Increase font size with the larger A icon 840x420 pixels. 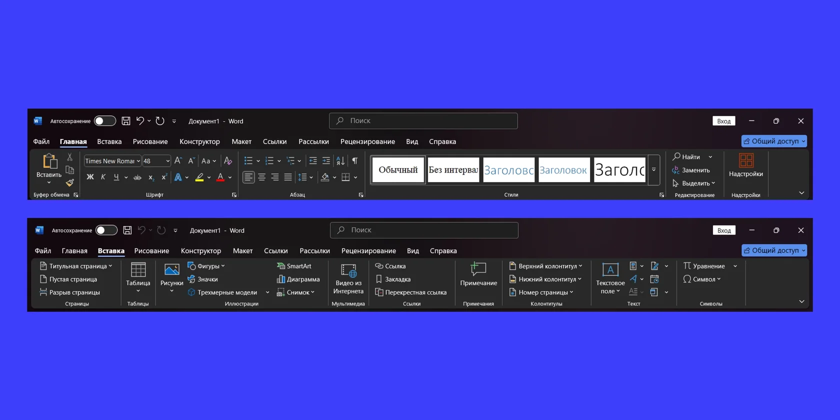click(178, 160)
